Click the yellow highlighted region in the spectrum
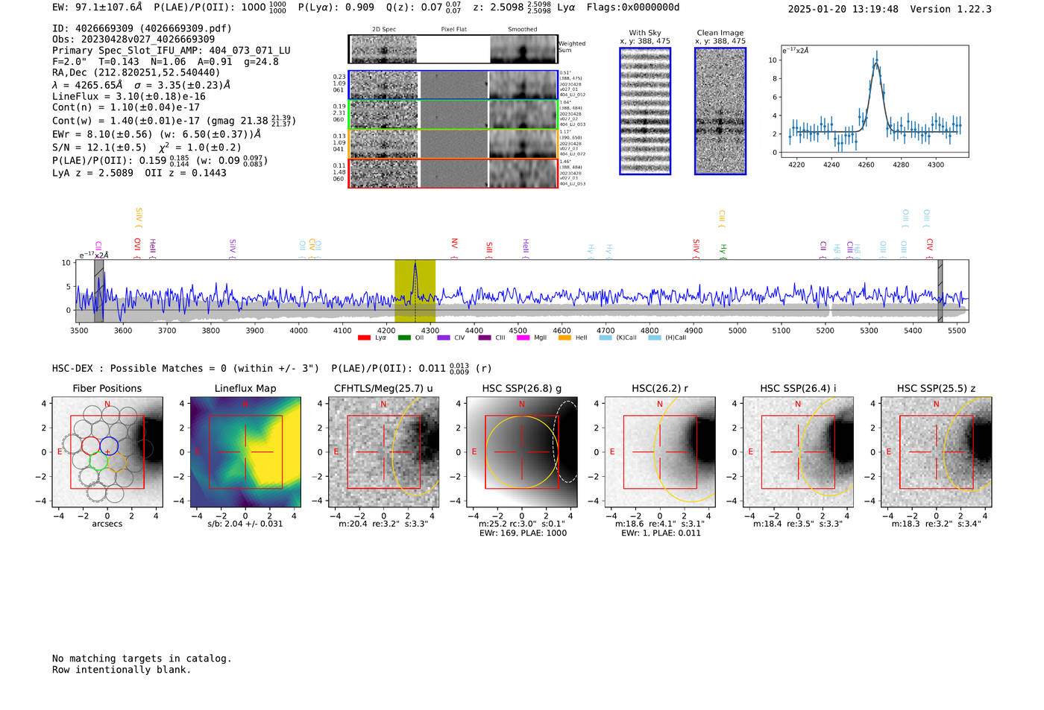 [x=415, y=291]
